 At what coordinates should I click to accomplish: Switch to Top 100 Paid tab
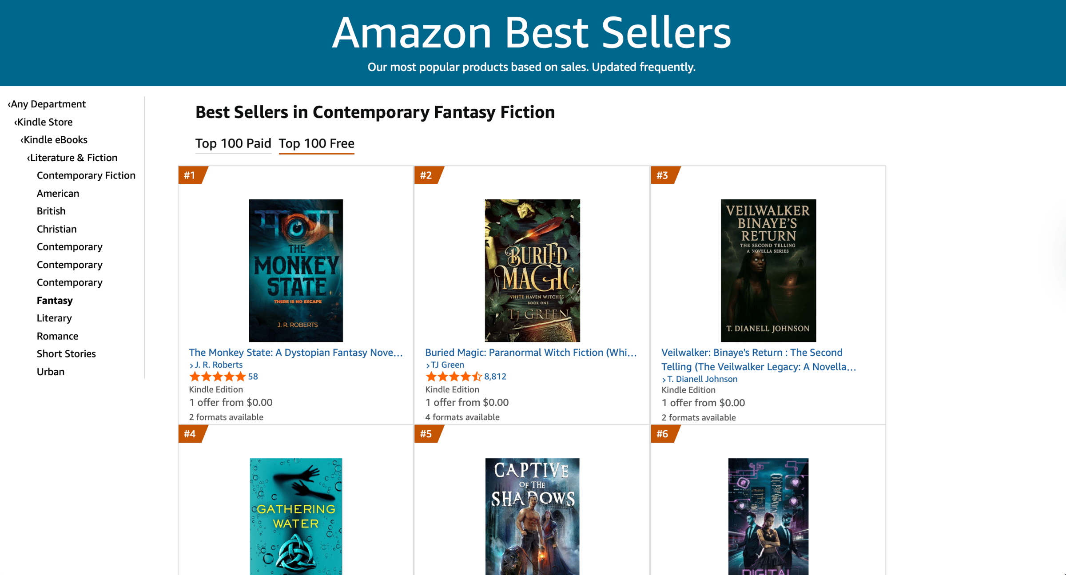[x=233, y=143]
